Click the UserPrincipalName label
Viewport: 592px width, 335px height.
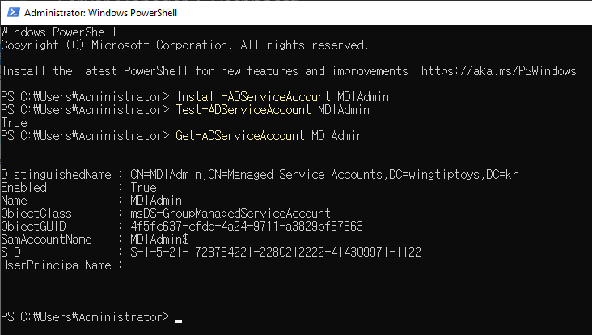tap(56, 265)
